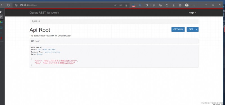Reload the page with the refresh icon
This screenshot has height=105, width=225.
pos(8,5)
